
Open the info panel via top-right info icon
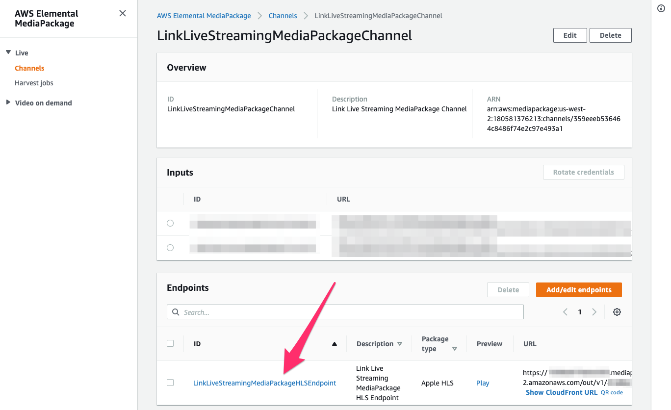661,8
